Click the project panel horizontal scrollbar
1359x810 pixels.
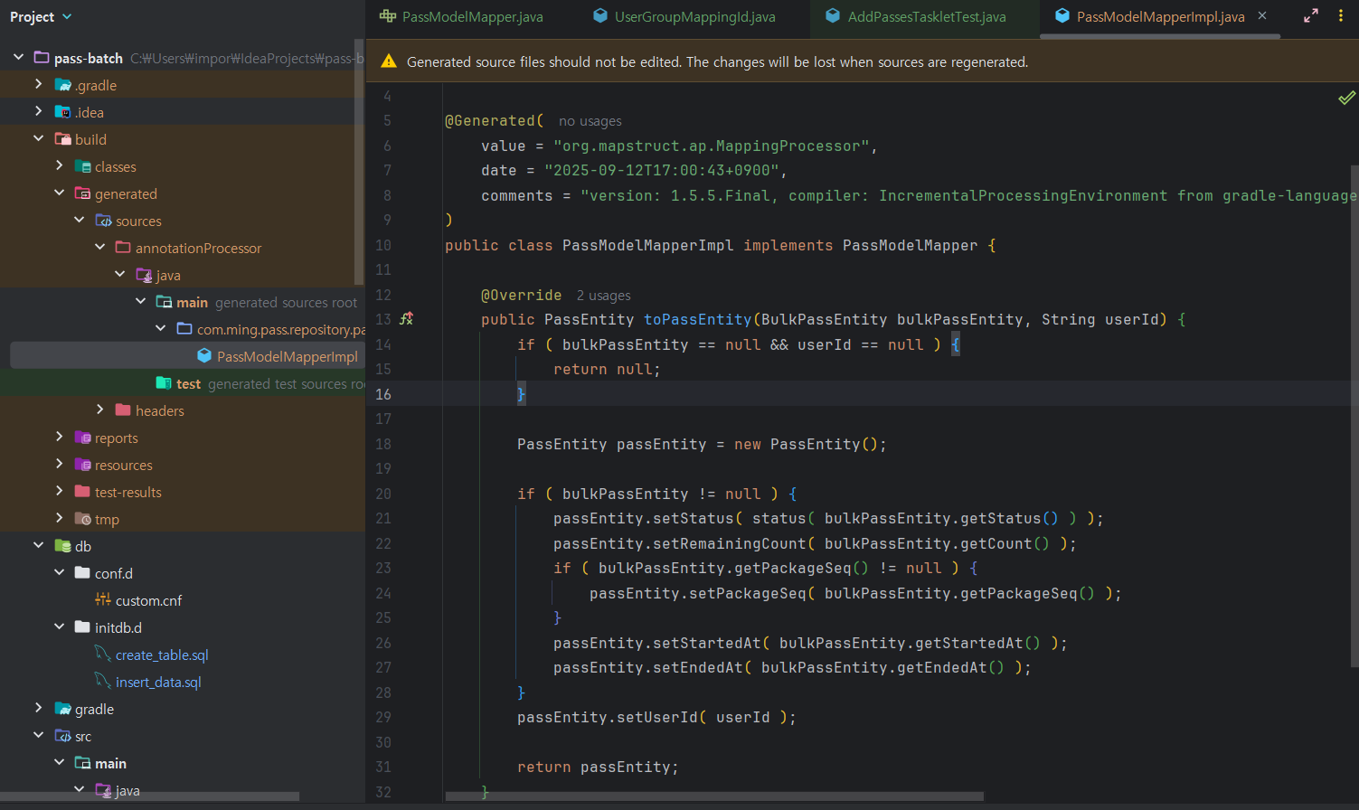coord(150,796)
